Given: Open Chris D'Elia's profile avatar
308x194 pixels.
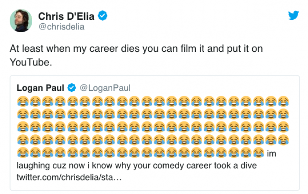Looking at the screenshot, I should point(21,21).
